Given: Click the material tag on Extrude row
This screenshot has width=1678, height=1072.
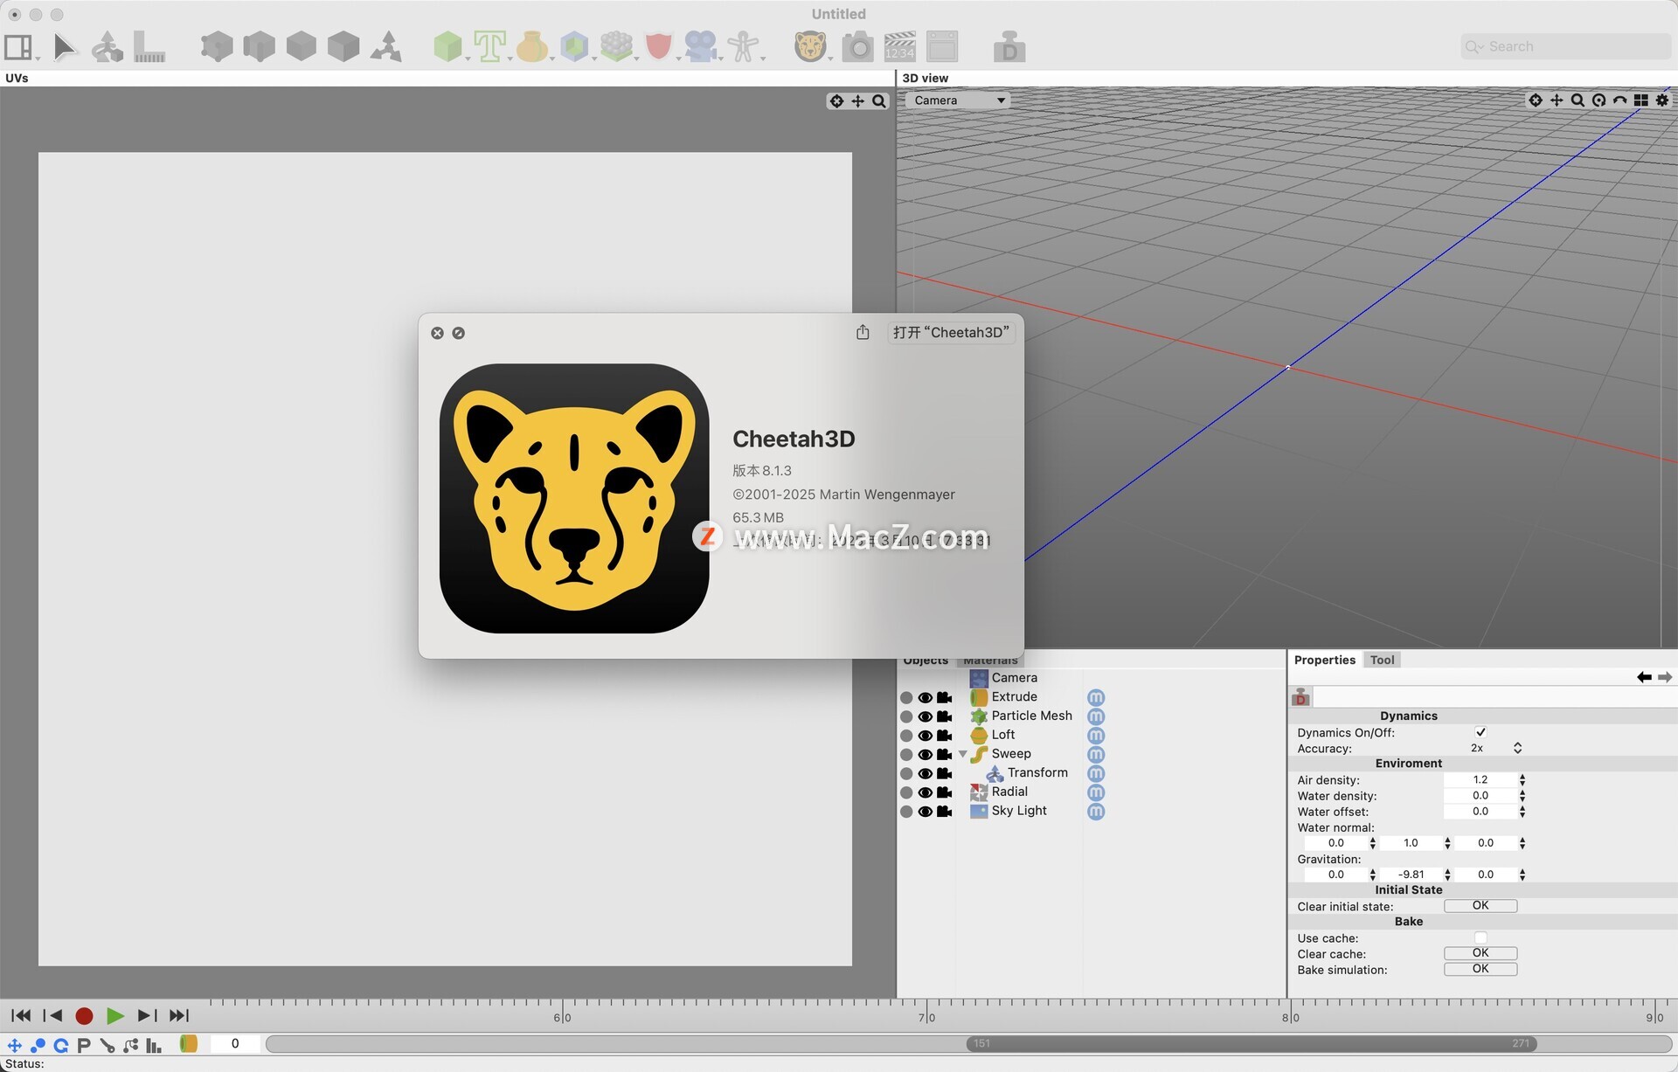Looking at the screenshot, I should pyautogui.click(x=1096, y=697).
